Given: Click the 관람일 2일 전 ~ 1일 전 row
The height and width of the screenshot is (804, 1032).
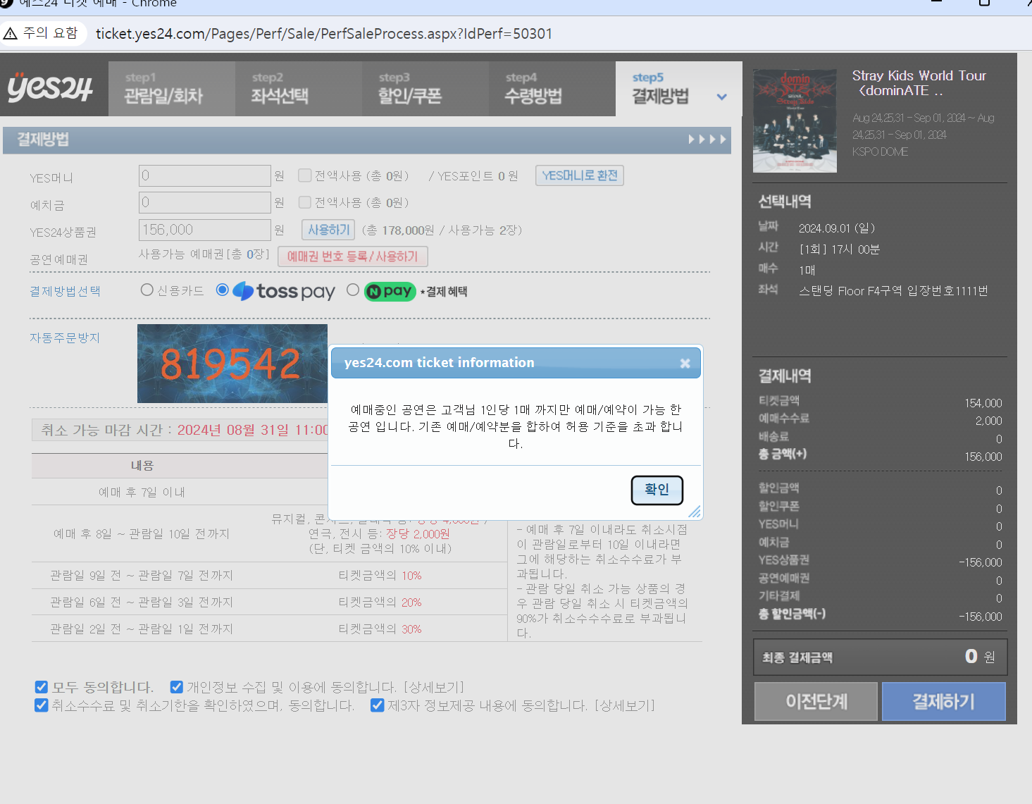Looking at the screenshot, I should tap(269, 629).
